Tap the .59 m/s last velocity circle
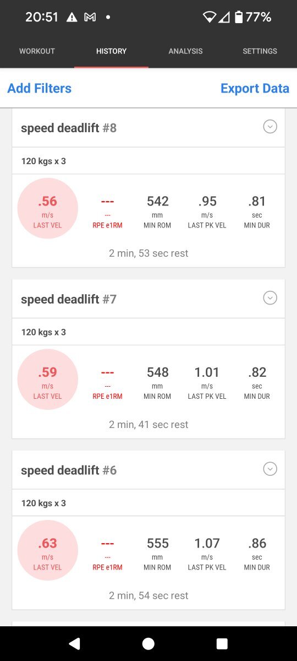Viewport: 297px width, 661px height. click(x=48, y=380)
